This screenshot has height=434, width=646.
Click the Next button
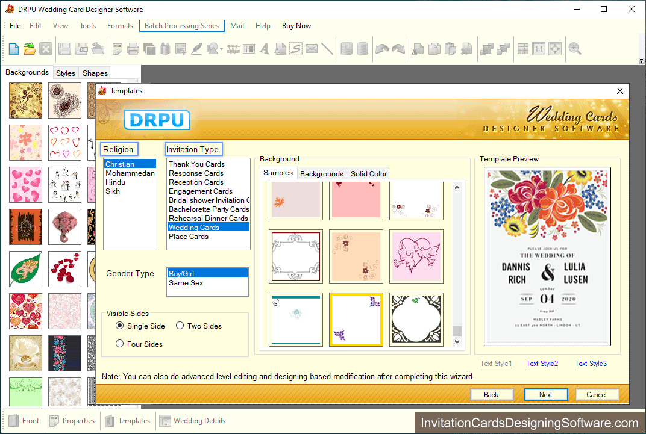(546, 394)
